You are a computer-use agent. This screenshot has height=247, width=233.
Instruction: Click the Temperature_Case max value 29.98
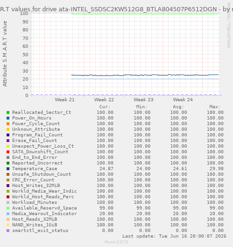(x=217, y=169)
